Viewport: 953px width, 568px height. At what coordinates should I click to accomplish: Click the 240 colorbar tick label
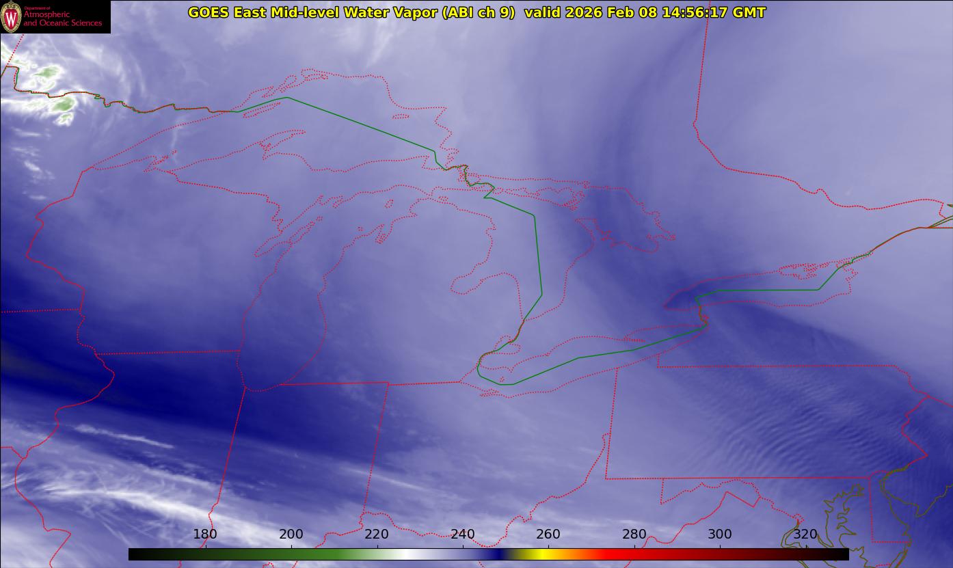click(x=463, y=534)
